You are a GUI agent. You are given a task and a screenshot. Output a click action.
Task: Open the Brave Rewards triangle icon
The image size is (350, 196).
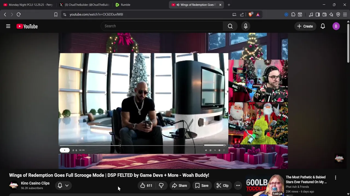[258, 14]
